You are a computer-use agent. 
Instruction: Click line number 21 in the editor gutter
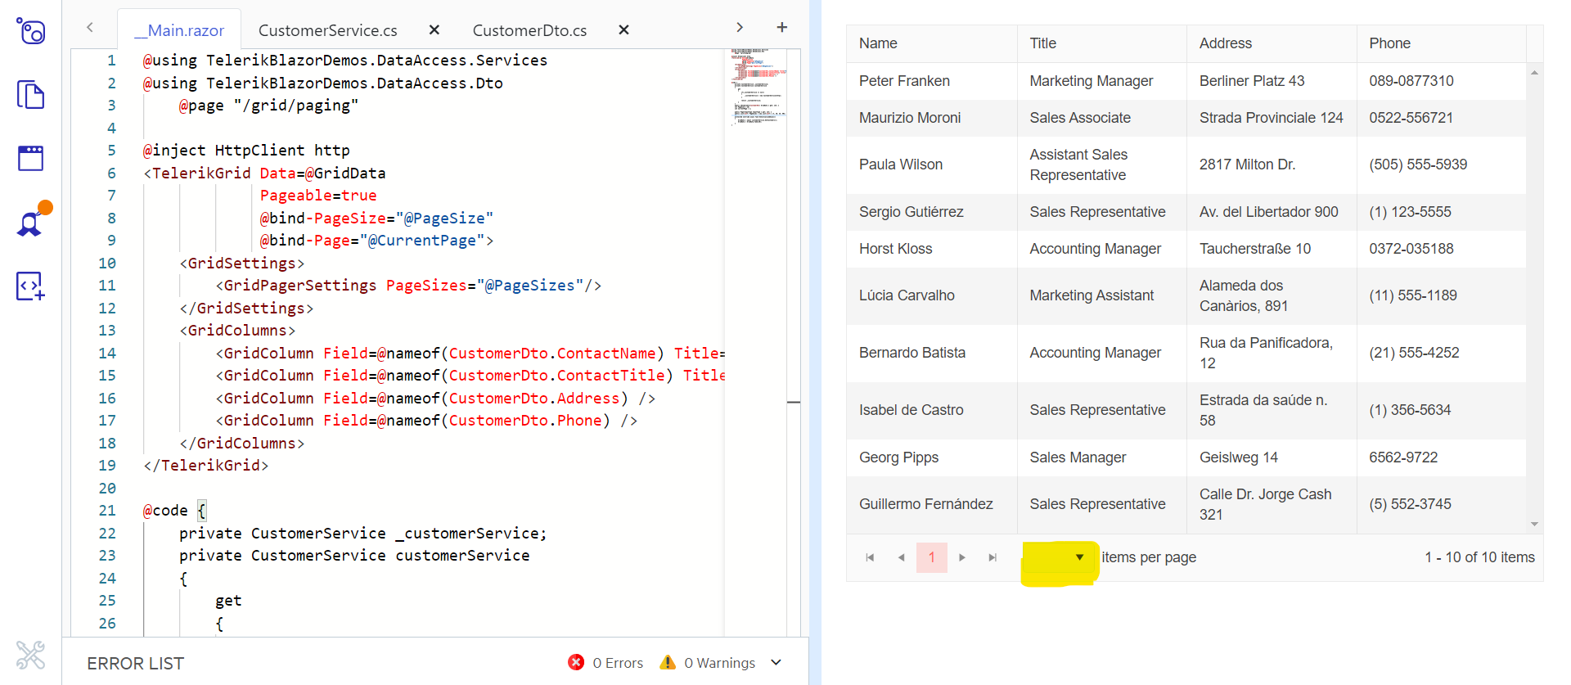tap(107, 511)
